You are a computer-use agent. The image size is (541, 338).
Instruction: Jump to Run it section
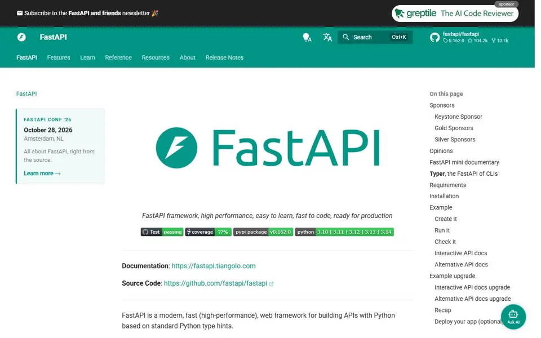[442, 230]
